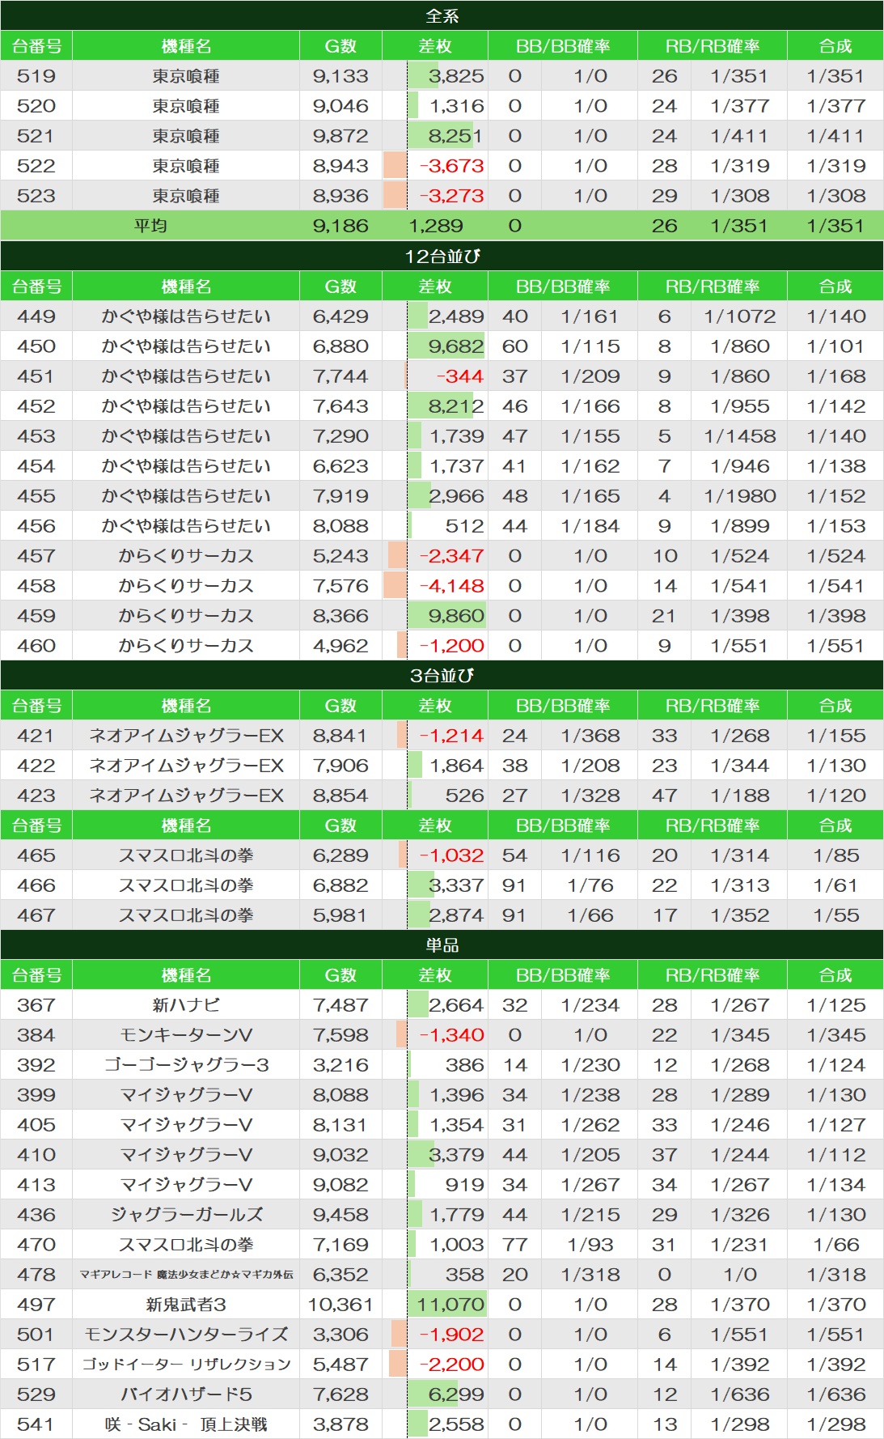Screen dimensions: 884x1439
Task: Select machine number 470
Action: tap(36, 1245)
